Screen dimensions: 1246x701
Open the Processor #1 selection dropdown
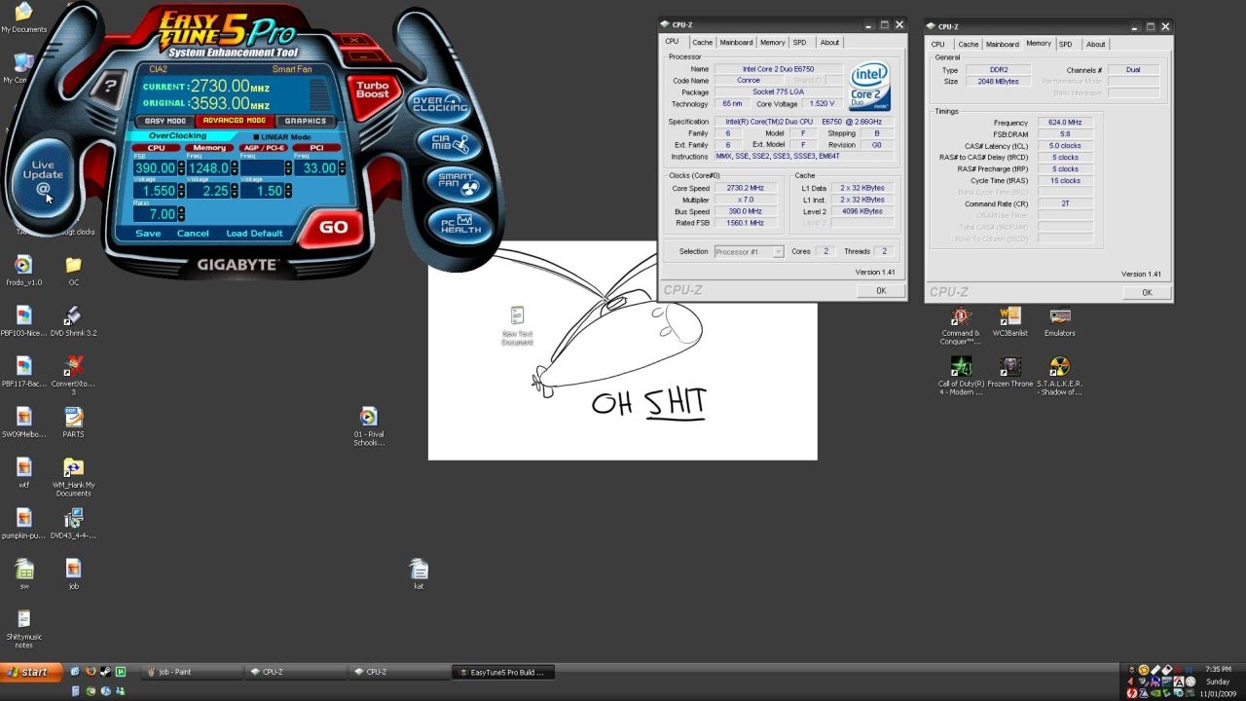(x=750, y=252)
